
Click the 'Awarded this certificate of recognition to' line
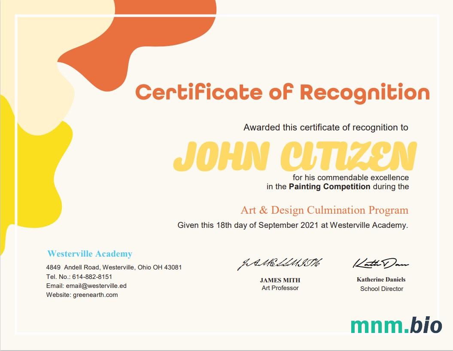[325, 127]
